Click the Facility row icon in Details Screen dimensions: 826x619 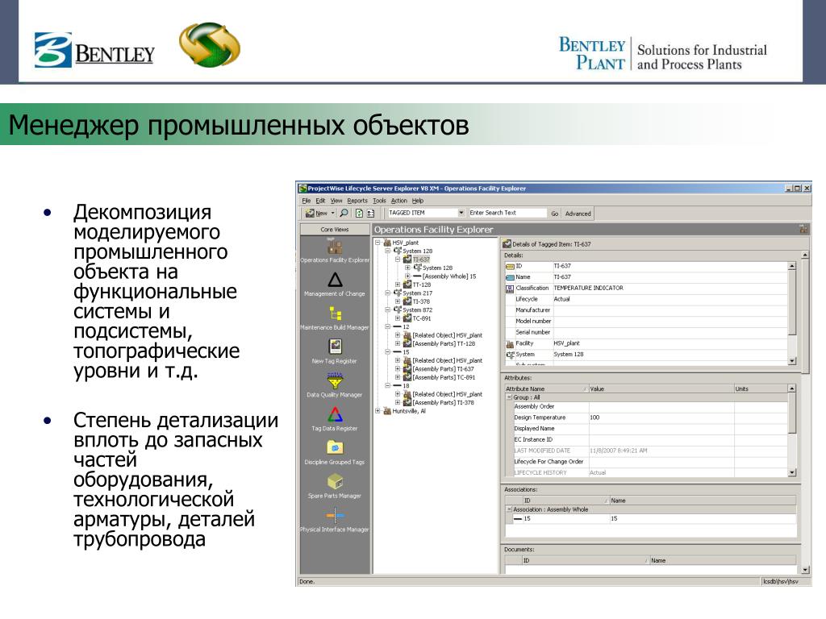[x=510, y=343]
